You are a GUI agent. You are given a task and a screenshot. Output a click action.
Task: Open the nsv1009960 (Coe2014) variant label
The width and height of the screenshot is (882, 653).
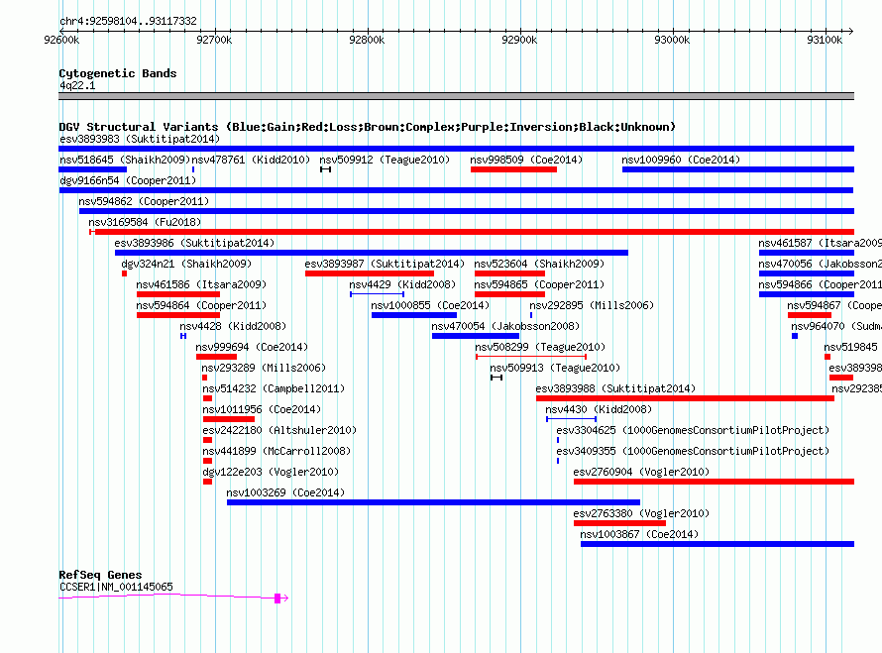681,160
